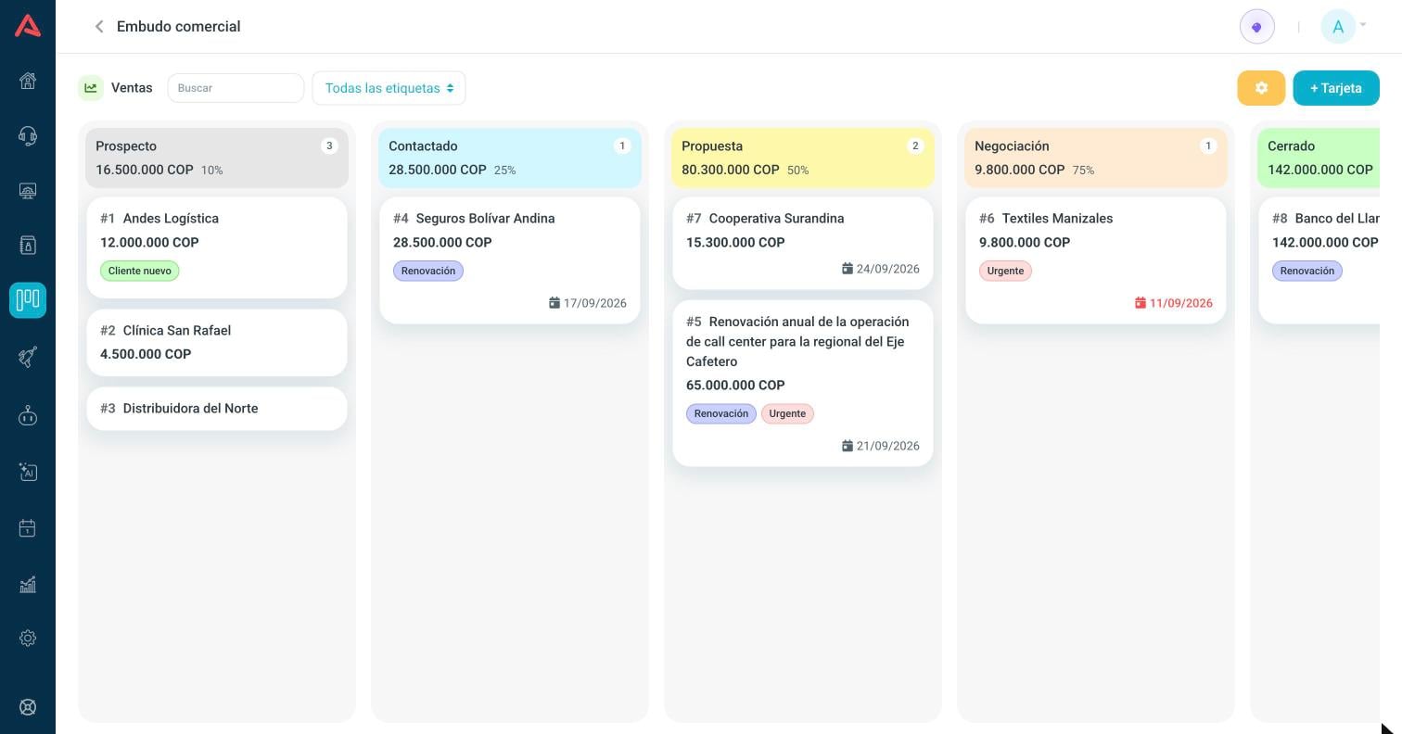Image resolution: width=1402 pixels, height=734 pixels.
Task: Open the monitor icon in the sidebar
Action: click(28, 191)
